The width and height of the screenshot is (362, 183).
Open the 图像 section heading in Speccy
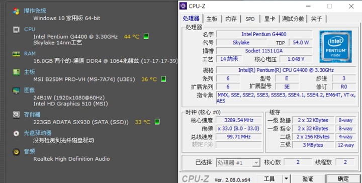(x=30, y=90)
